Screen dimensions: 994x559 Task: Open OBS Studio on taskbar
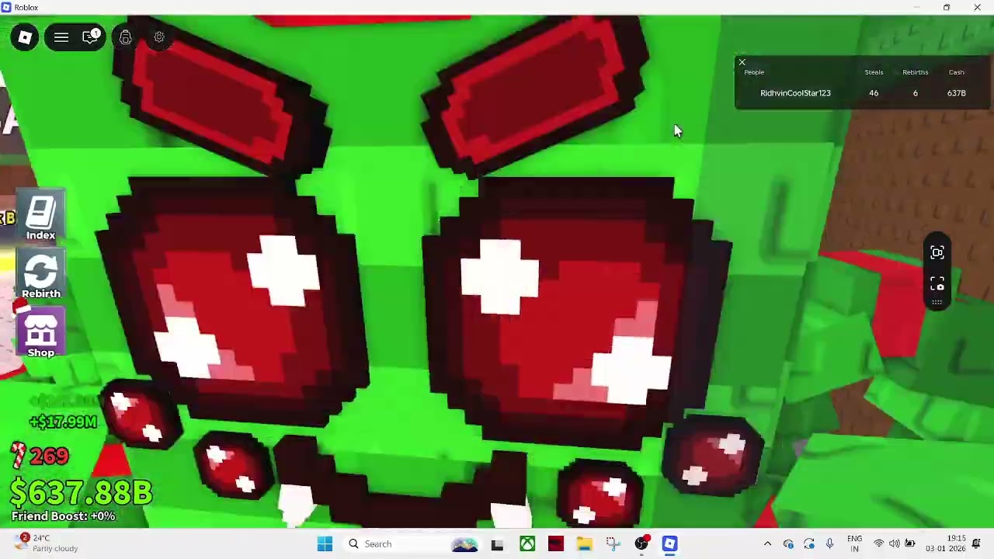(x=641, y=544)
